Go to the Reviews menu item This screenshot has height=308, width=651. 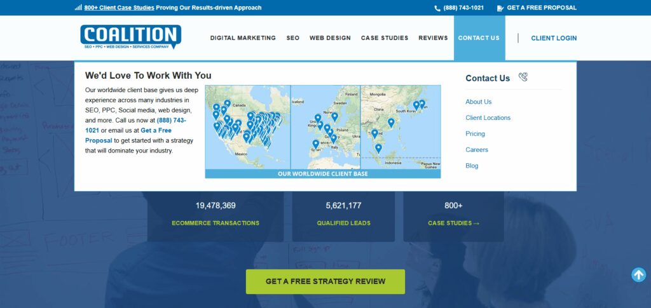[x=433, y=37]
